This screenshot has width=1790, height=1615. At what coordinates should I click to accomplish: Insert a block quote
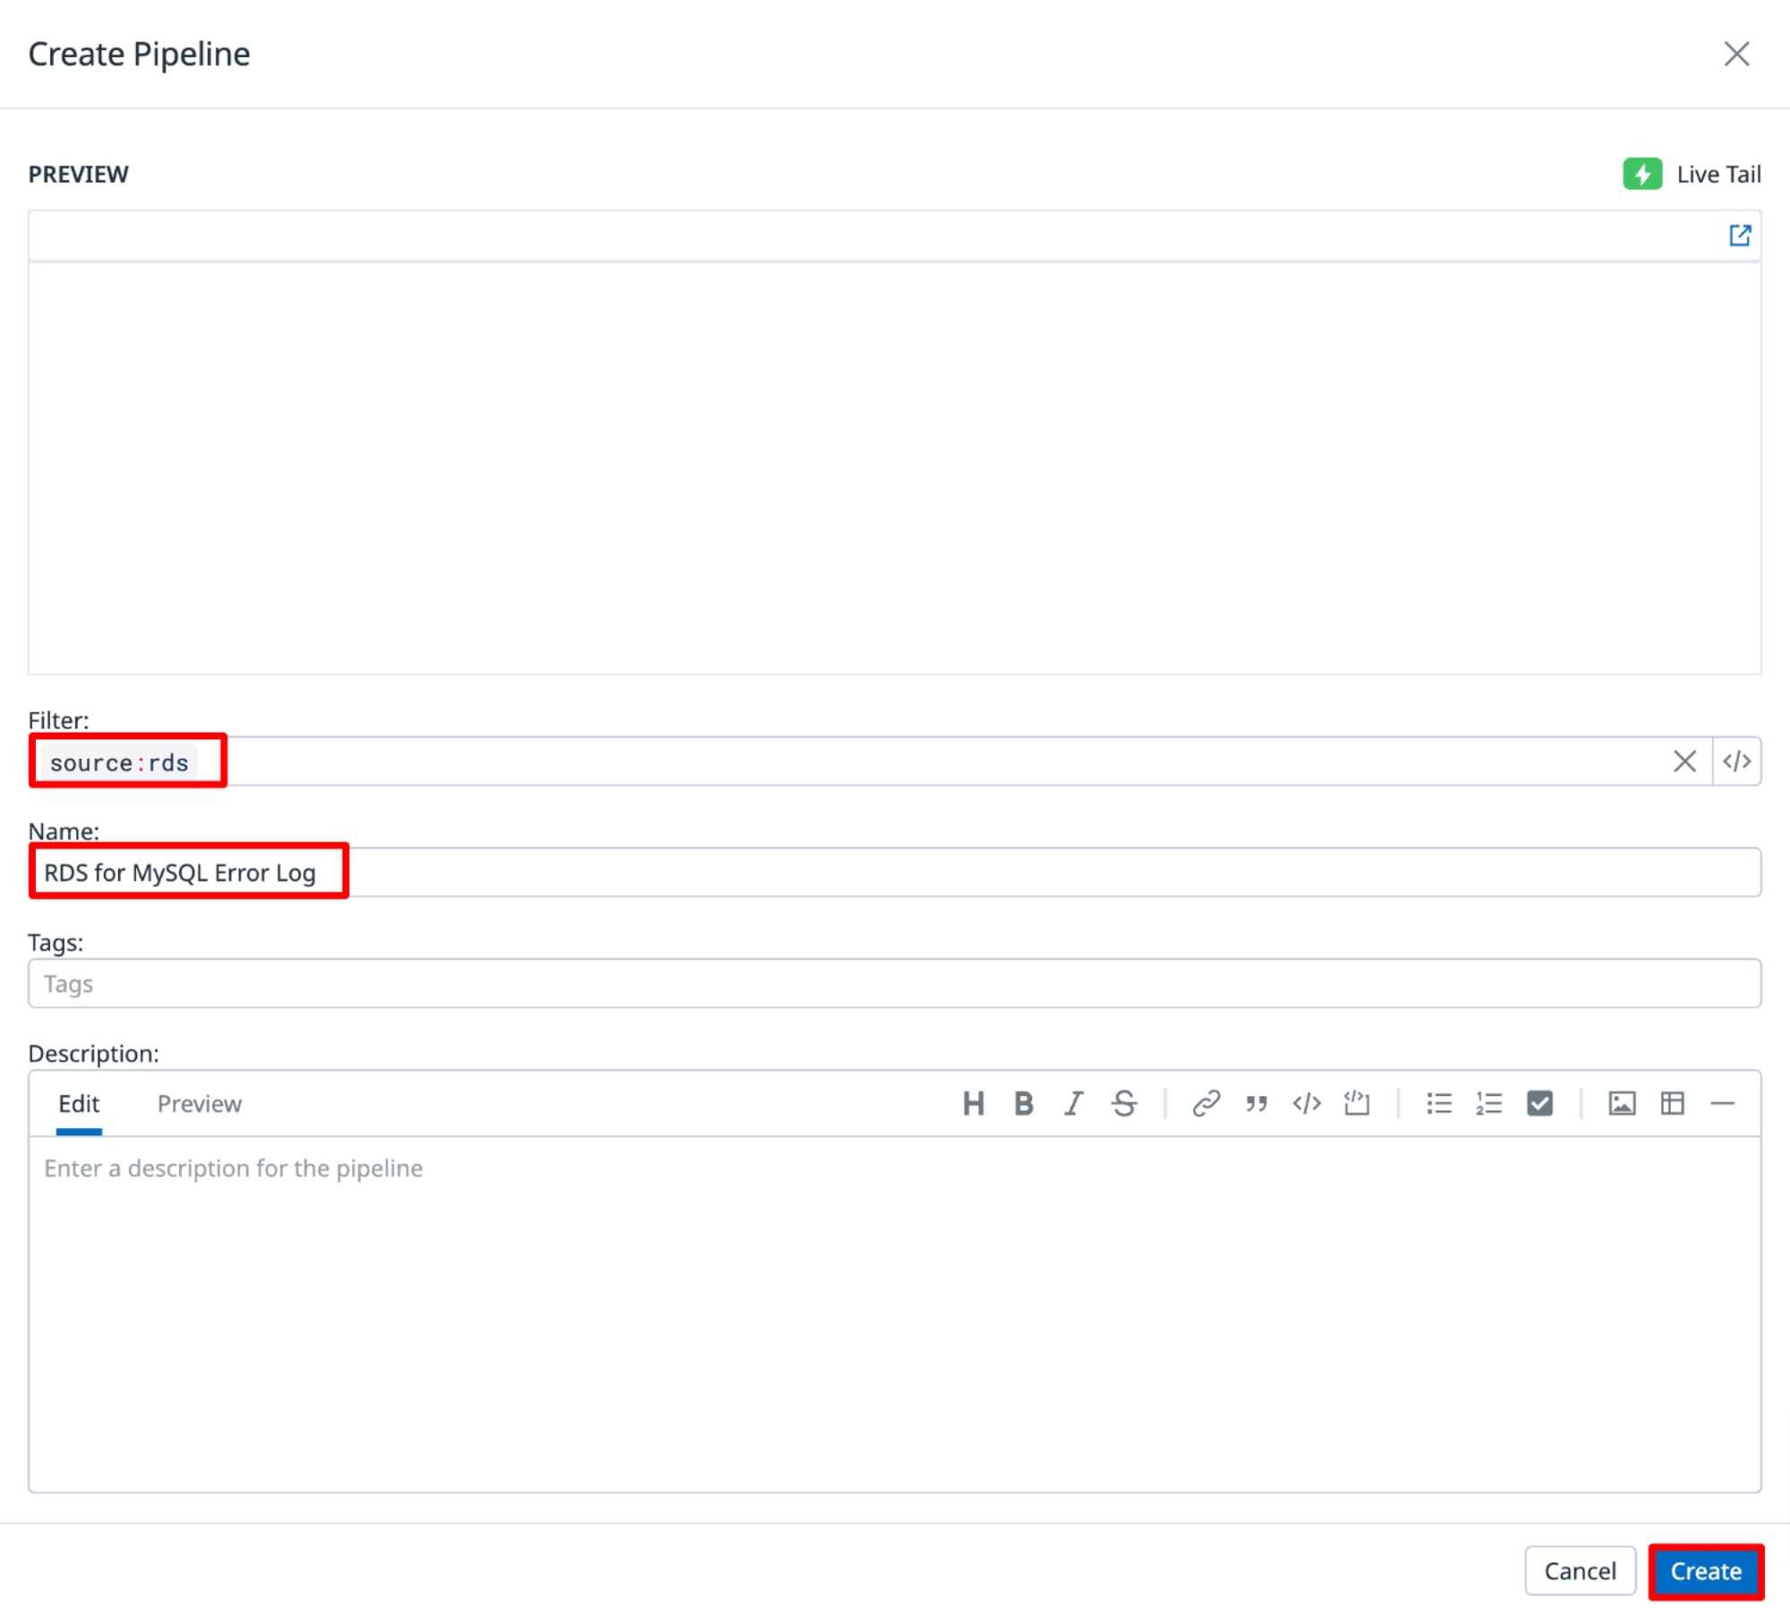pyautogui.click(x=1256, y=1103)
